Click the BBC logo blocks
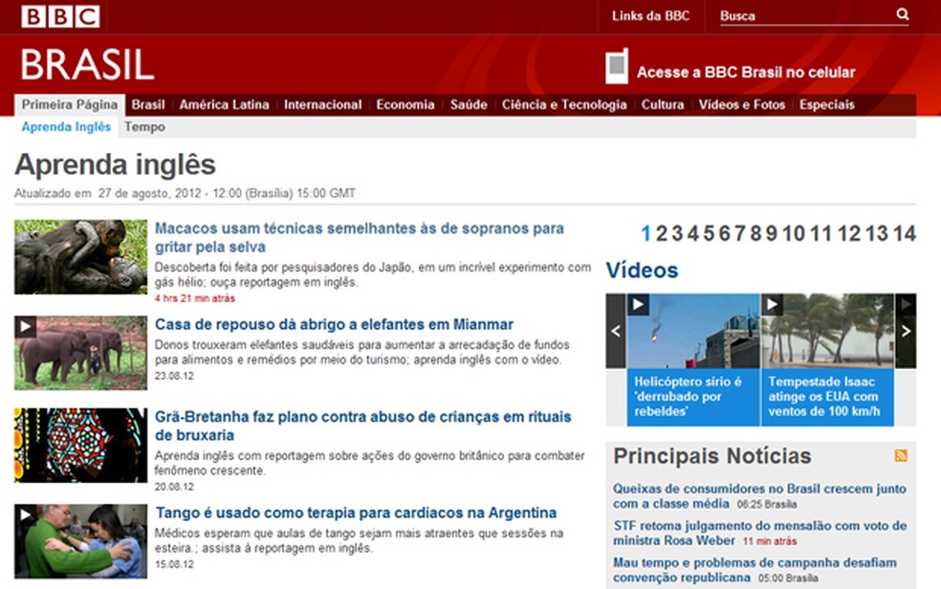The height and width of the screenshot is (589, 941). coord(59,15)
